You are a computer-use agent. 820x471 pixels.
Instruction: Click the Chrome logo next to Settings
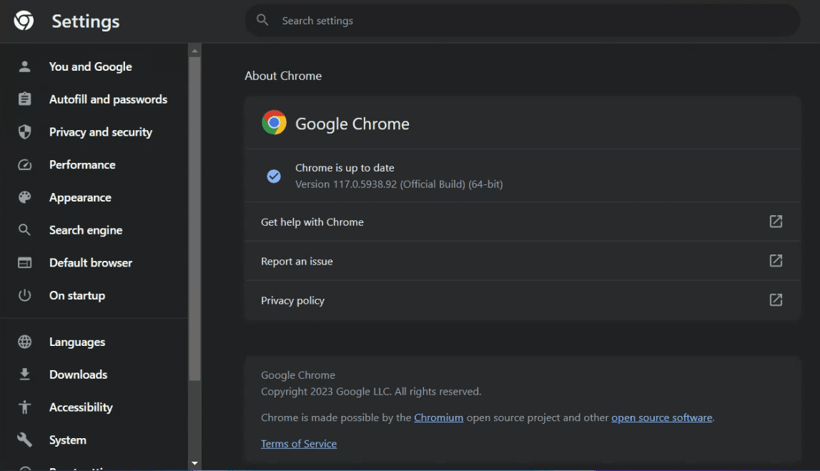tap(24, 21)
